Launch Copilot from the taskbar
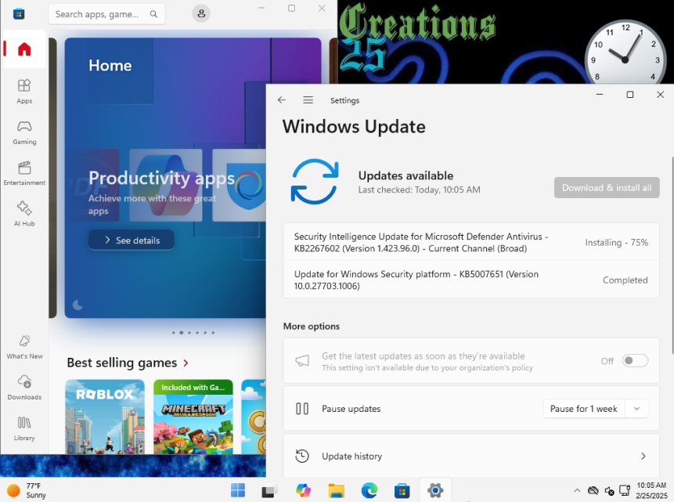Image resolution: width=674 pixels, height=502 pixels. [x=304, y=490]
